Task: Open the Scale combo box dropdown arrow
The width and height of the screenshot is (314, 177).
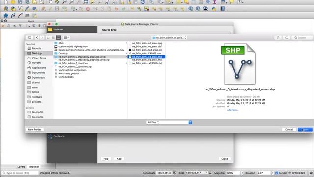Action: point(206,173)
